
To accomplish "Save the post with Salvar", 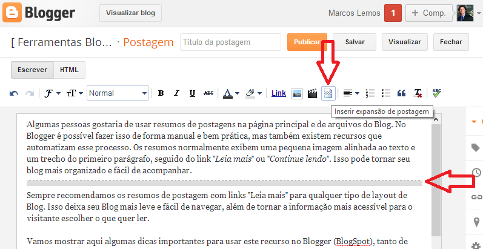I will pyautogui.click(x=355, y=42).
